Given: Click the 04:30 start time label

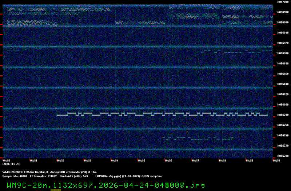Looking at the screenshot, I should [7, 160].
